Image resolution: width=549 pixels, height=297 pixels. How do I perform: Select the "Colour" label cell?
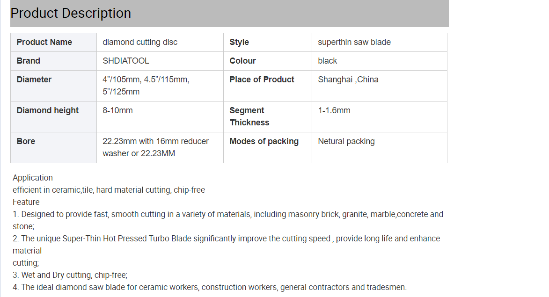coord(268,61)
